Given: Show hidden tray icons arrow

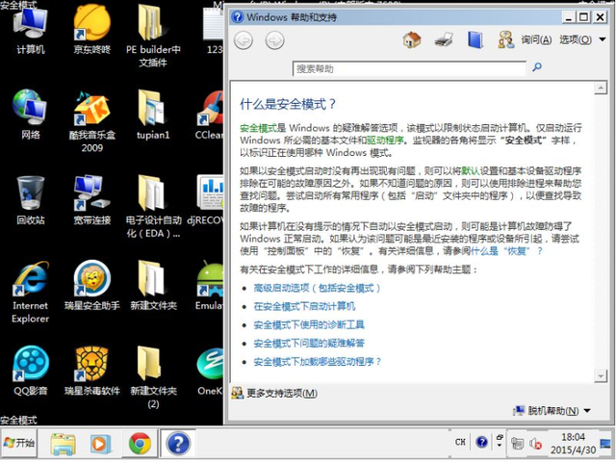Looking at the screenshot, I should click(x=500, y=441).
